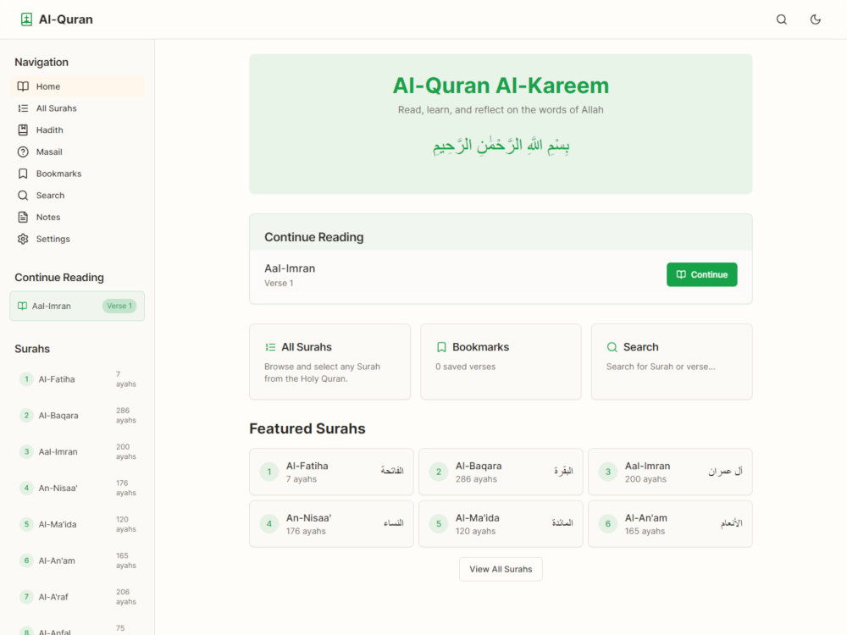Select Al-Ma'ida in sidebar Surahs list
This screenshot has width=847, height=635.
click(x=77, y=524)
